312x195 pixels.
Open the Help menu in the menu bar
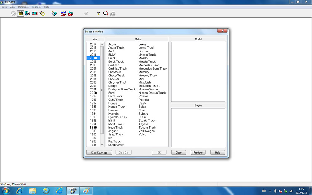(46, 7)
